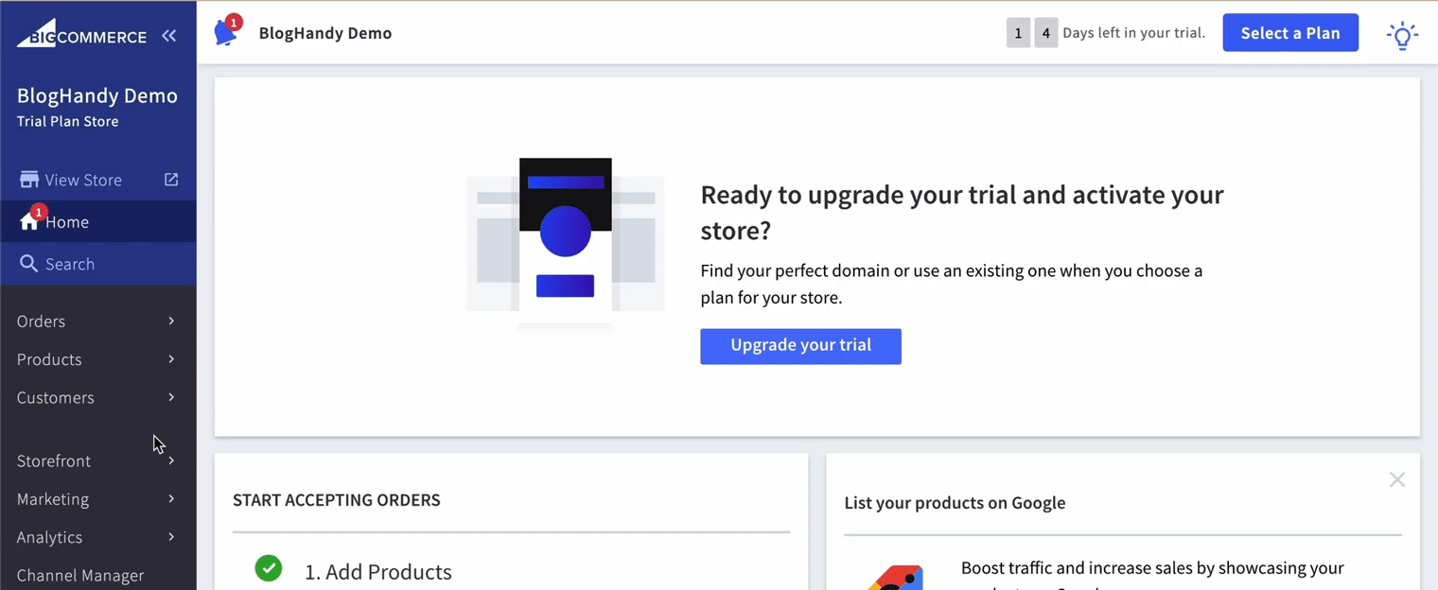
Task: Expand the Orders menu chevron
Action: pos(171,321)
